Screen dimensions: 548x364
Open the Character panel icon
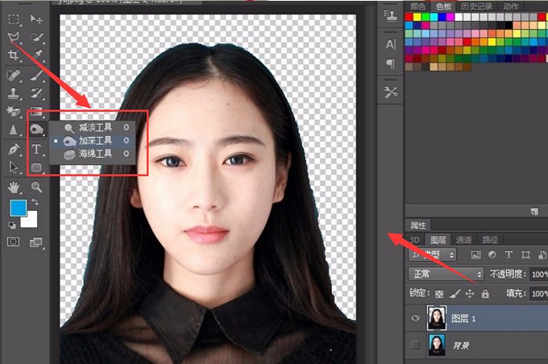[x=390, y=45]
